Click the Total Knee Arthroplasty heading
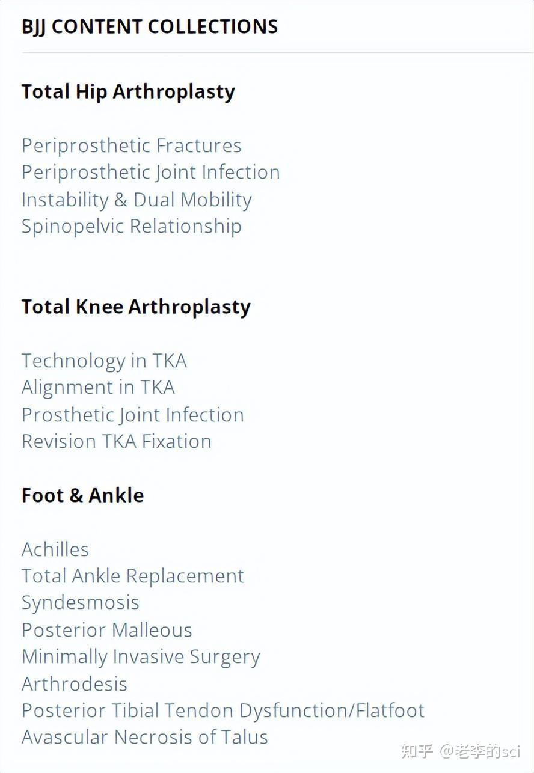 coord(136,307)
